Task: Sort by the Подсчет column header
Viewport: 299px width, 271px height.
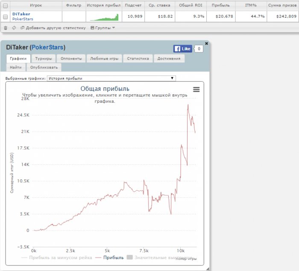Action: point(133,5)
